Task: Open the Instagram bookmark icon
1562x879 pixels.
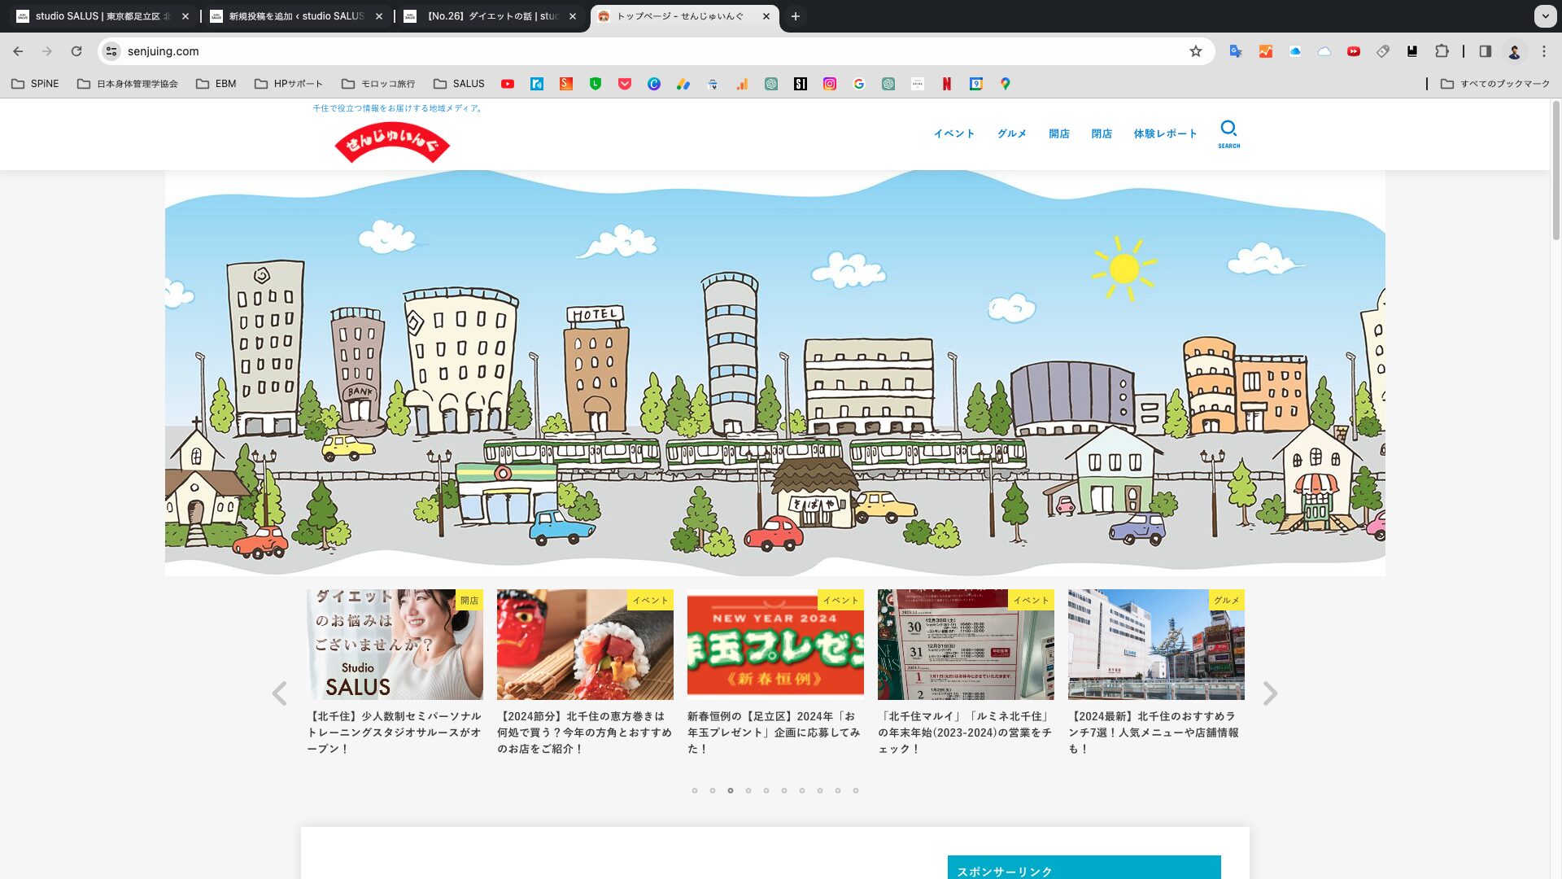Action: (829, 84)
